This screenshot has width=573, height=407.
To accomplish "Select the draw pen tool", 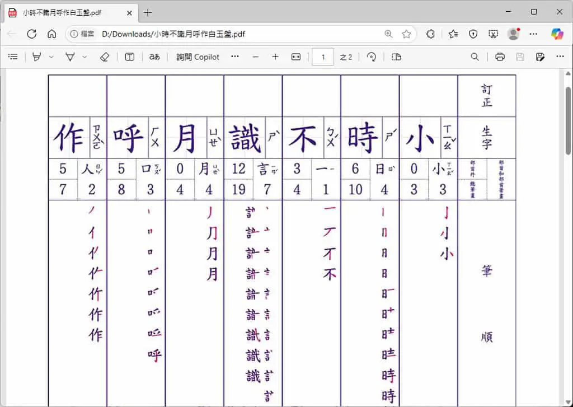I will pyautogui.click(x=70, y=57).
